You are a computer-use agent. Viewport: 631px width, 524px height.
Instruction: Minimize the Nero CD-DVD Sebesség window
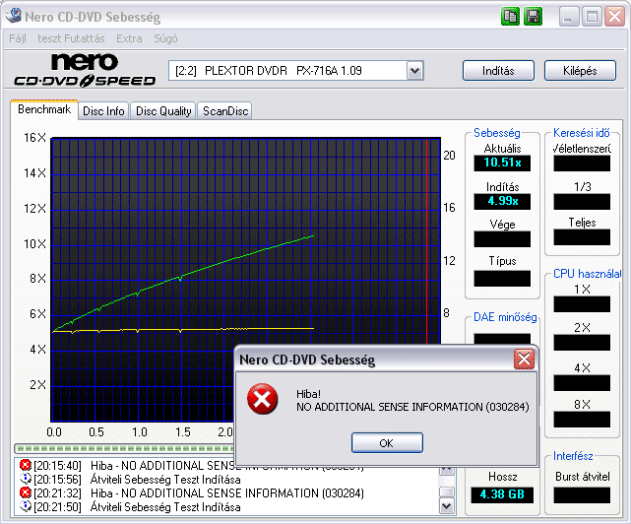[568, 17]
